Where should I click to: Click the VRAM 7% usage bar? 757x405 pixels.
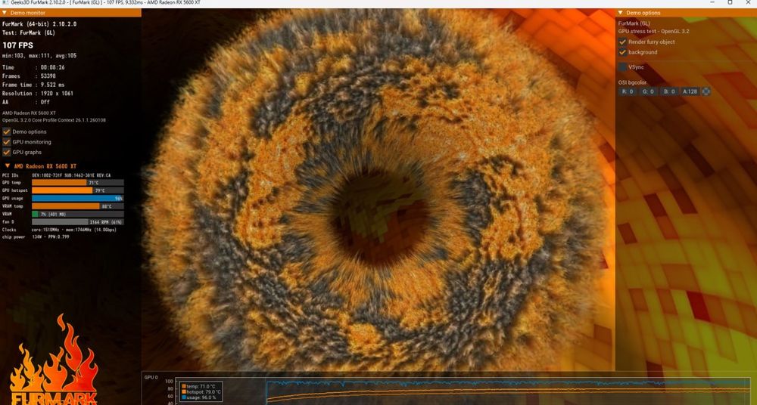[78, 214]
